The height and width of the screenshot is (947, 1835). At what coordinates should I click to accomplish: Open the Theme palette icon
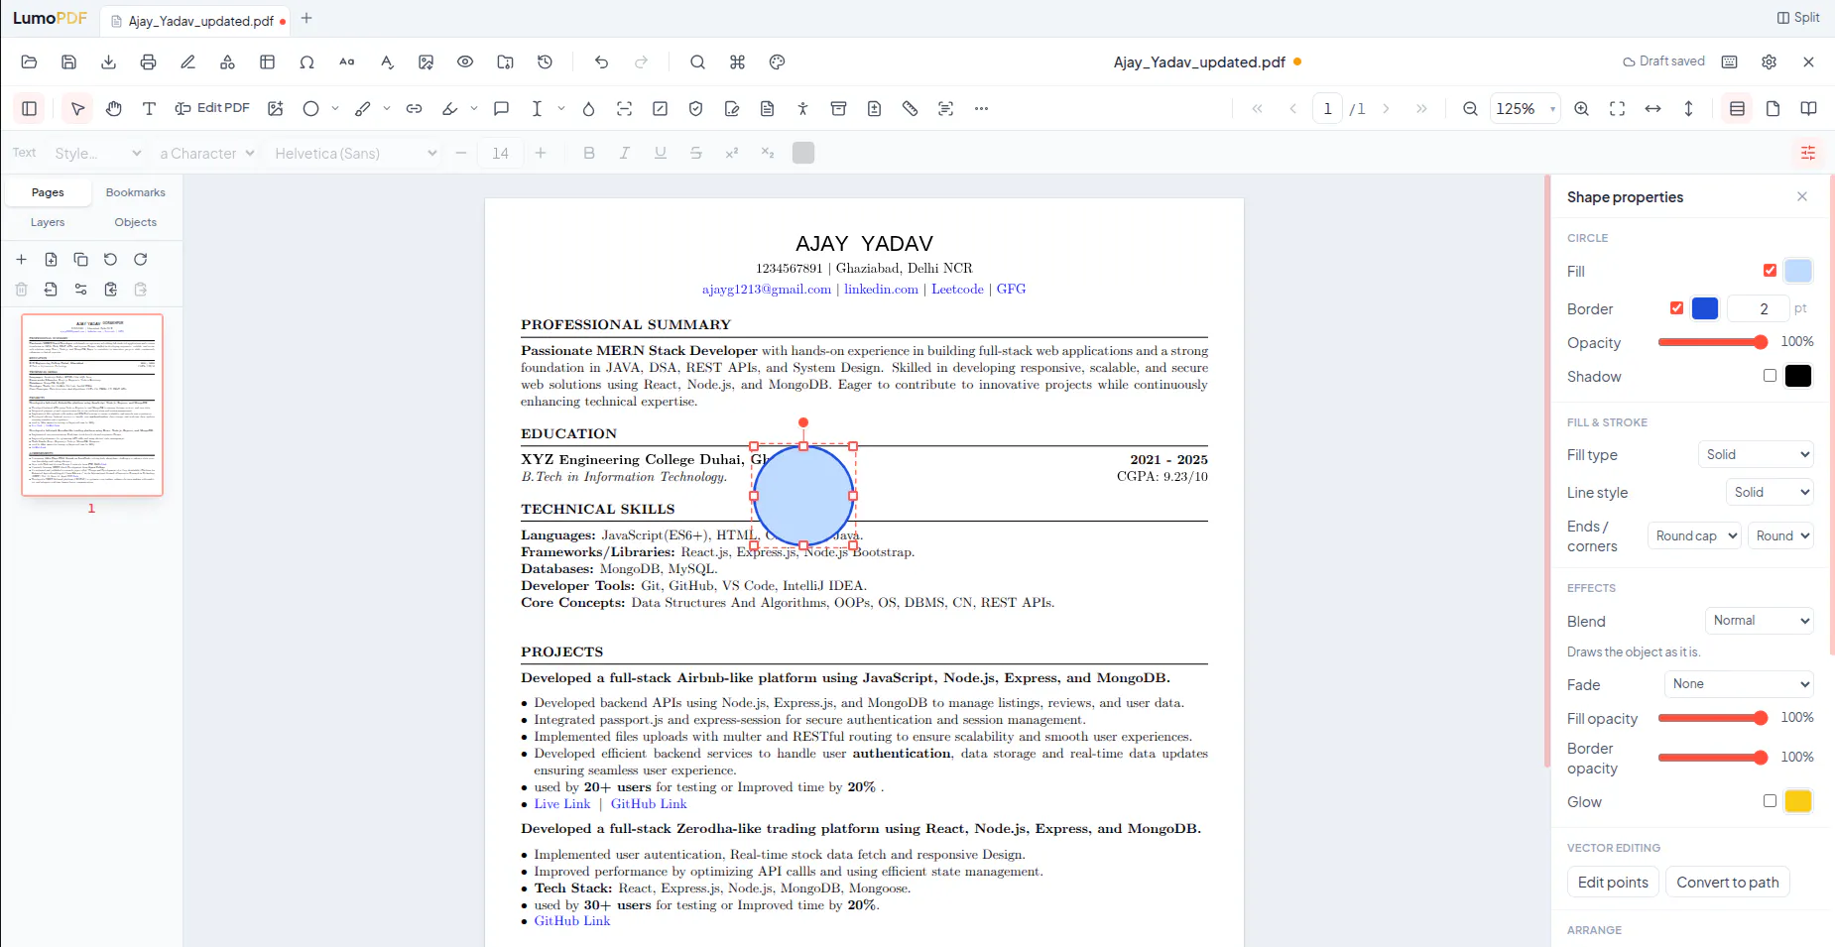click(778, 62)
